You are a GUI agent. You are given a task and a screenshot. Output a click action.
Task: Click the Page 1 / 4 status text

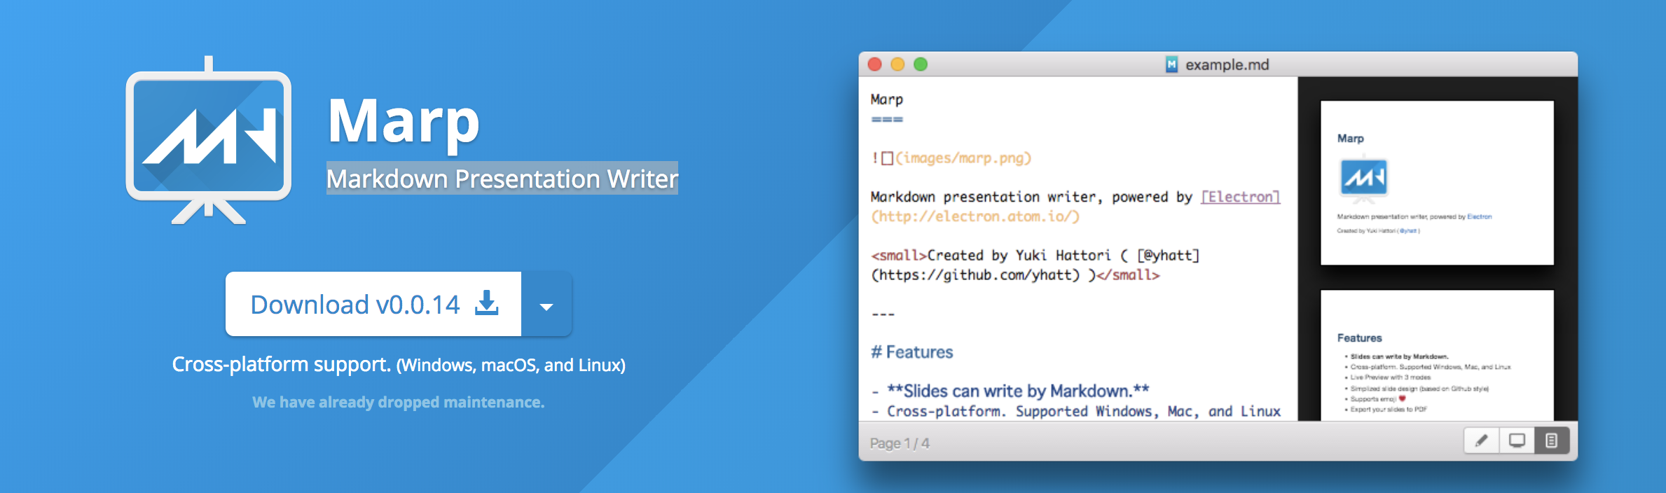coord(900,443)
